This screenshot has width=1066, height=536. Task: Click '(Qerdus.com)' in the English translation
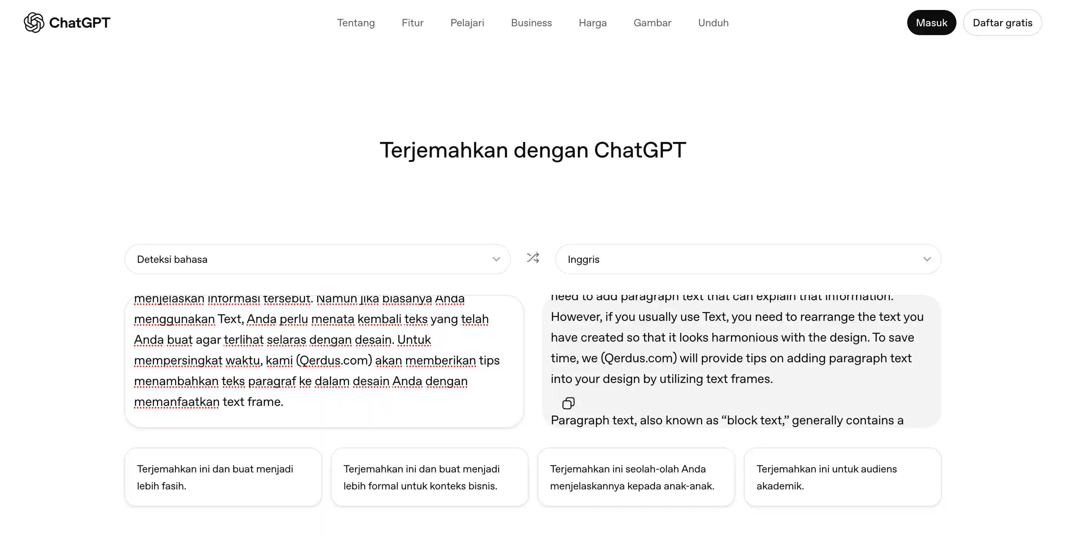[638, 358]
